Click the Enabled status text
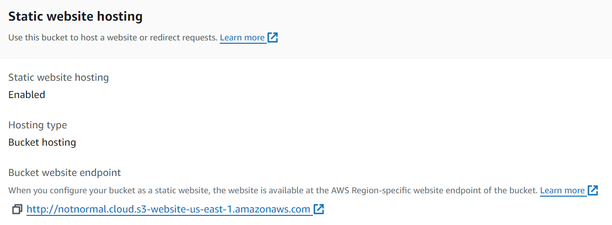612x225 pixels. (x=27, y=95)
